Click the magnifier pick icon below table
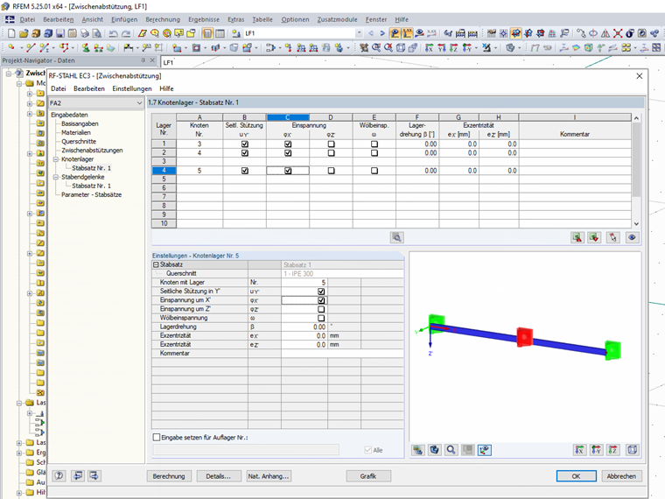The height and width of the screenshot is (499, 665). 397,237
